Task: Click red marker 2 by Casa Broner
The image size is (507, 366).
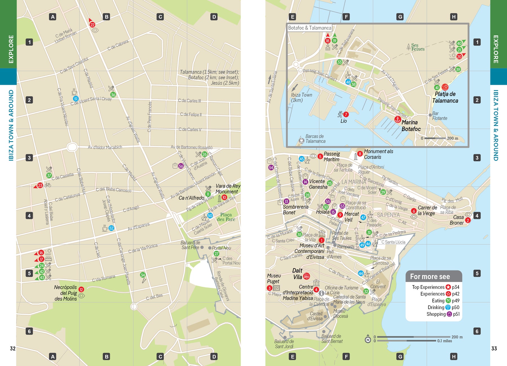Action: pyautogui.click(x=468, y=220)
